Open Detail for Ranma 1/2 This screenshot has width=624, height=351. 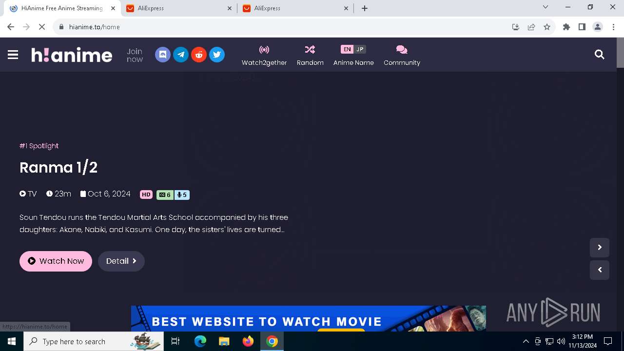[121, 261]
